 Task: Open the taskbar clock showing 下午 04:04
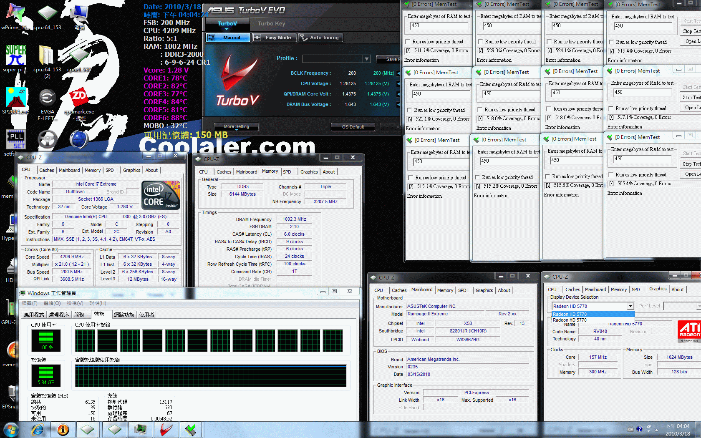[x=678, y=430]
